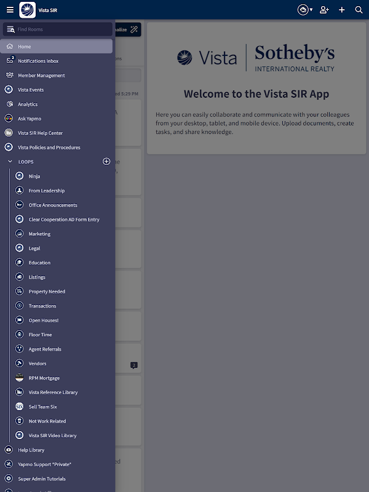Add a new loop with plus icon

(106, 161)
